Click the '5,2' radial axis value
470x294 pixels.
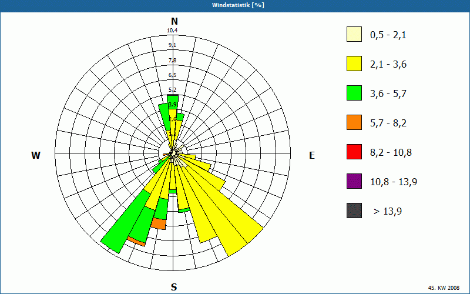[x=172, y=90]
